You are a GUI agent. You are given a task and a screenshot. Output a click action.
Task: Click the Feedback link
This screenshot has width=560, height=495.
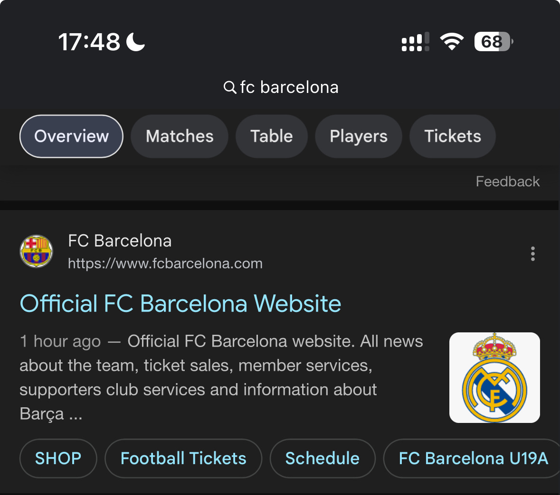click(507, 182)
